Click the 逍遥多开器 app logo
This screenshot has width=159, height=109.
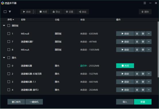[x=2, y=3]
